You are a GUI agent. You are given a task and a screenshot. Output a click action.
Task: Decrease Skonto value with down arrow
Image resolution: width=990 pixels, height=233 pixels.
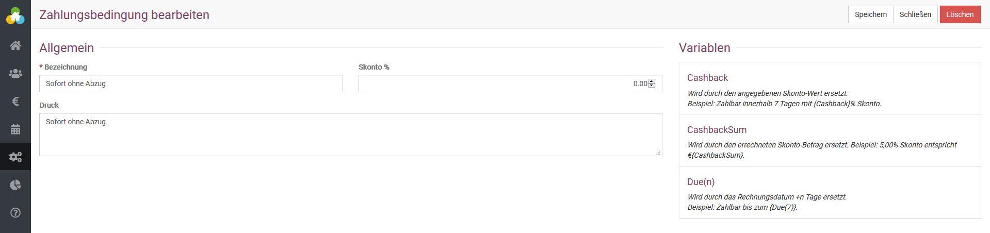(652, 86)
